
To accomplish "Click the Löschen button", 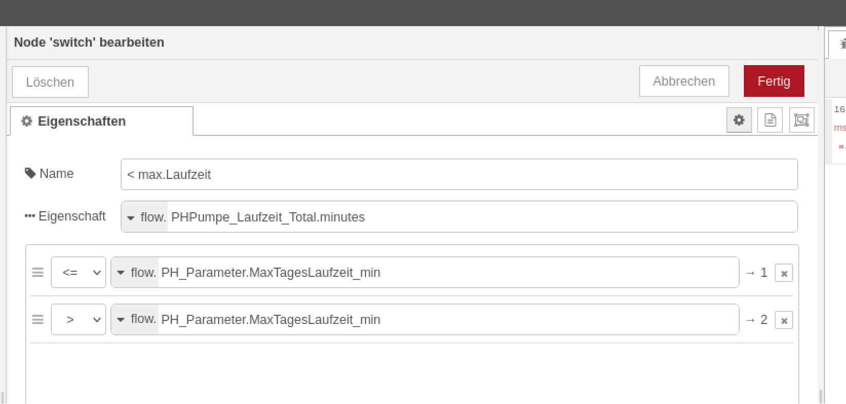I will click(x=50, y=82).
